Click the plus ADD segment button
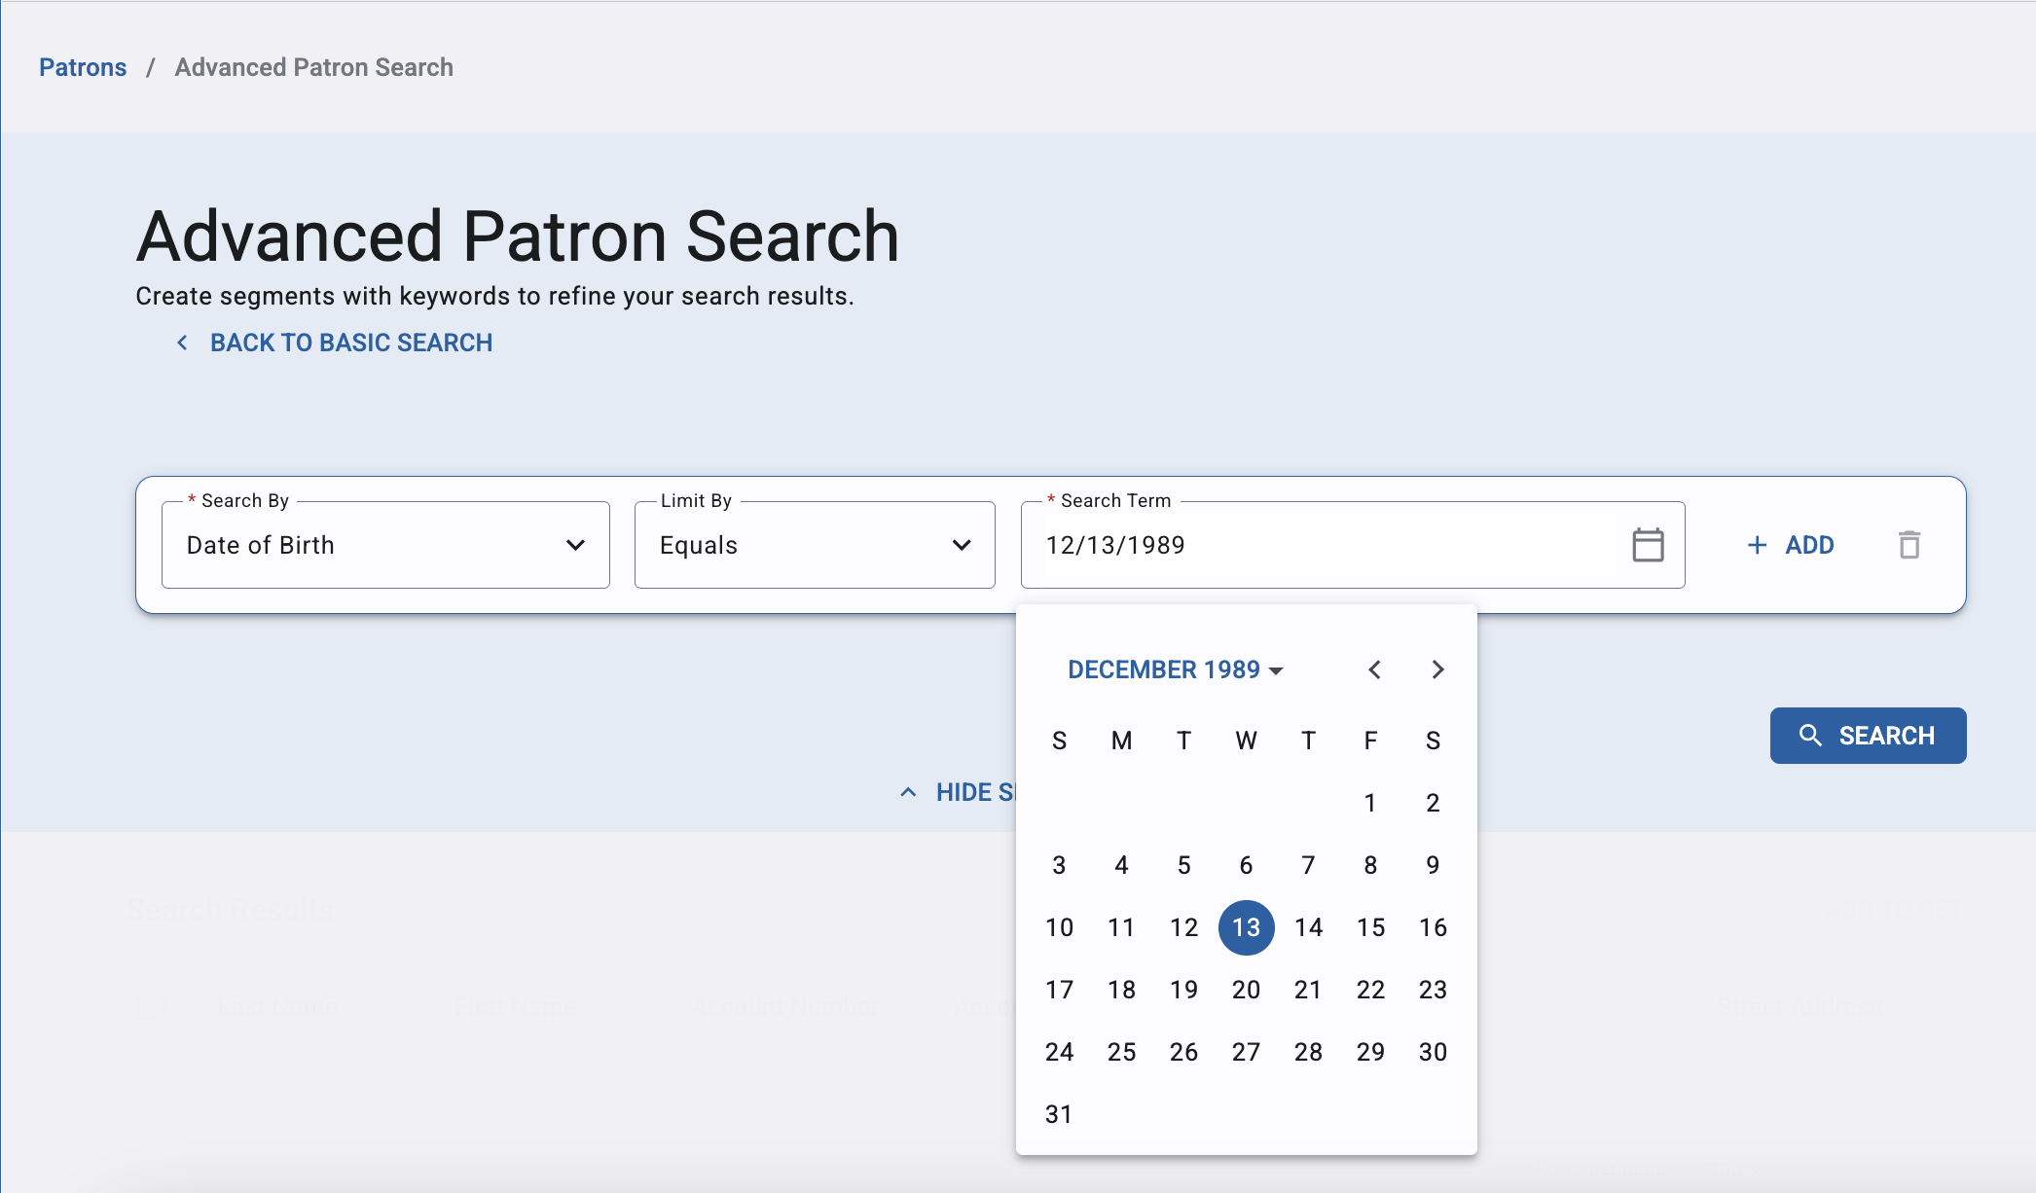The height and width of the screenshot is (1193, 2036). pos(1791,545)
